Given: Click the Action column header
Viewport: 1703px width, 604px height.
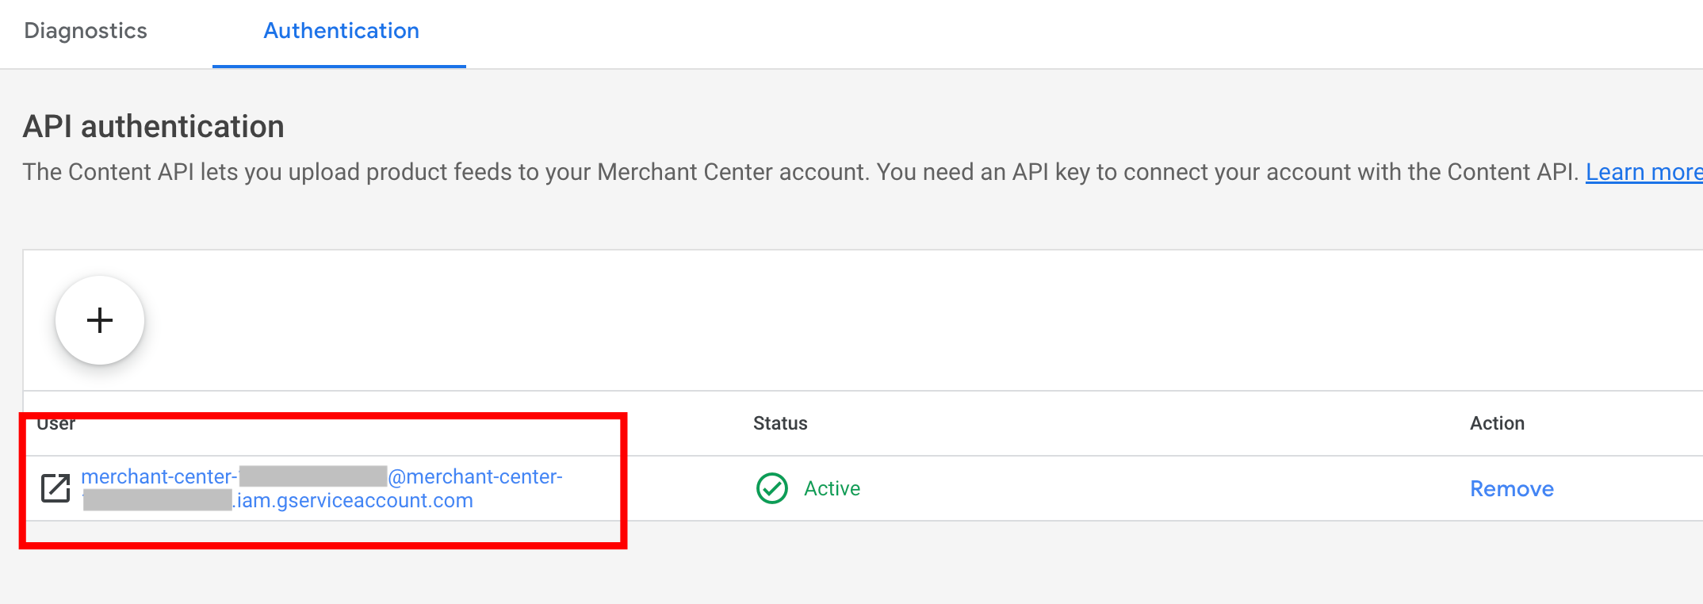Looking at the screenshot, I should click(x=1497, y=423).
